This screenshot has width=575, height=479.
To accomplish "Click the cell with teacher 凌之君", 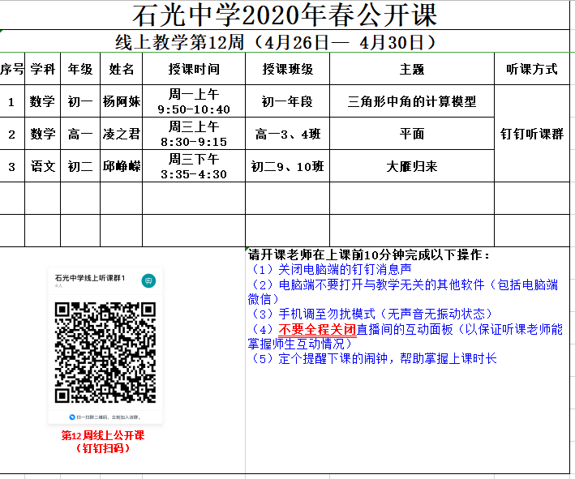I will tap(121, 135).
